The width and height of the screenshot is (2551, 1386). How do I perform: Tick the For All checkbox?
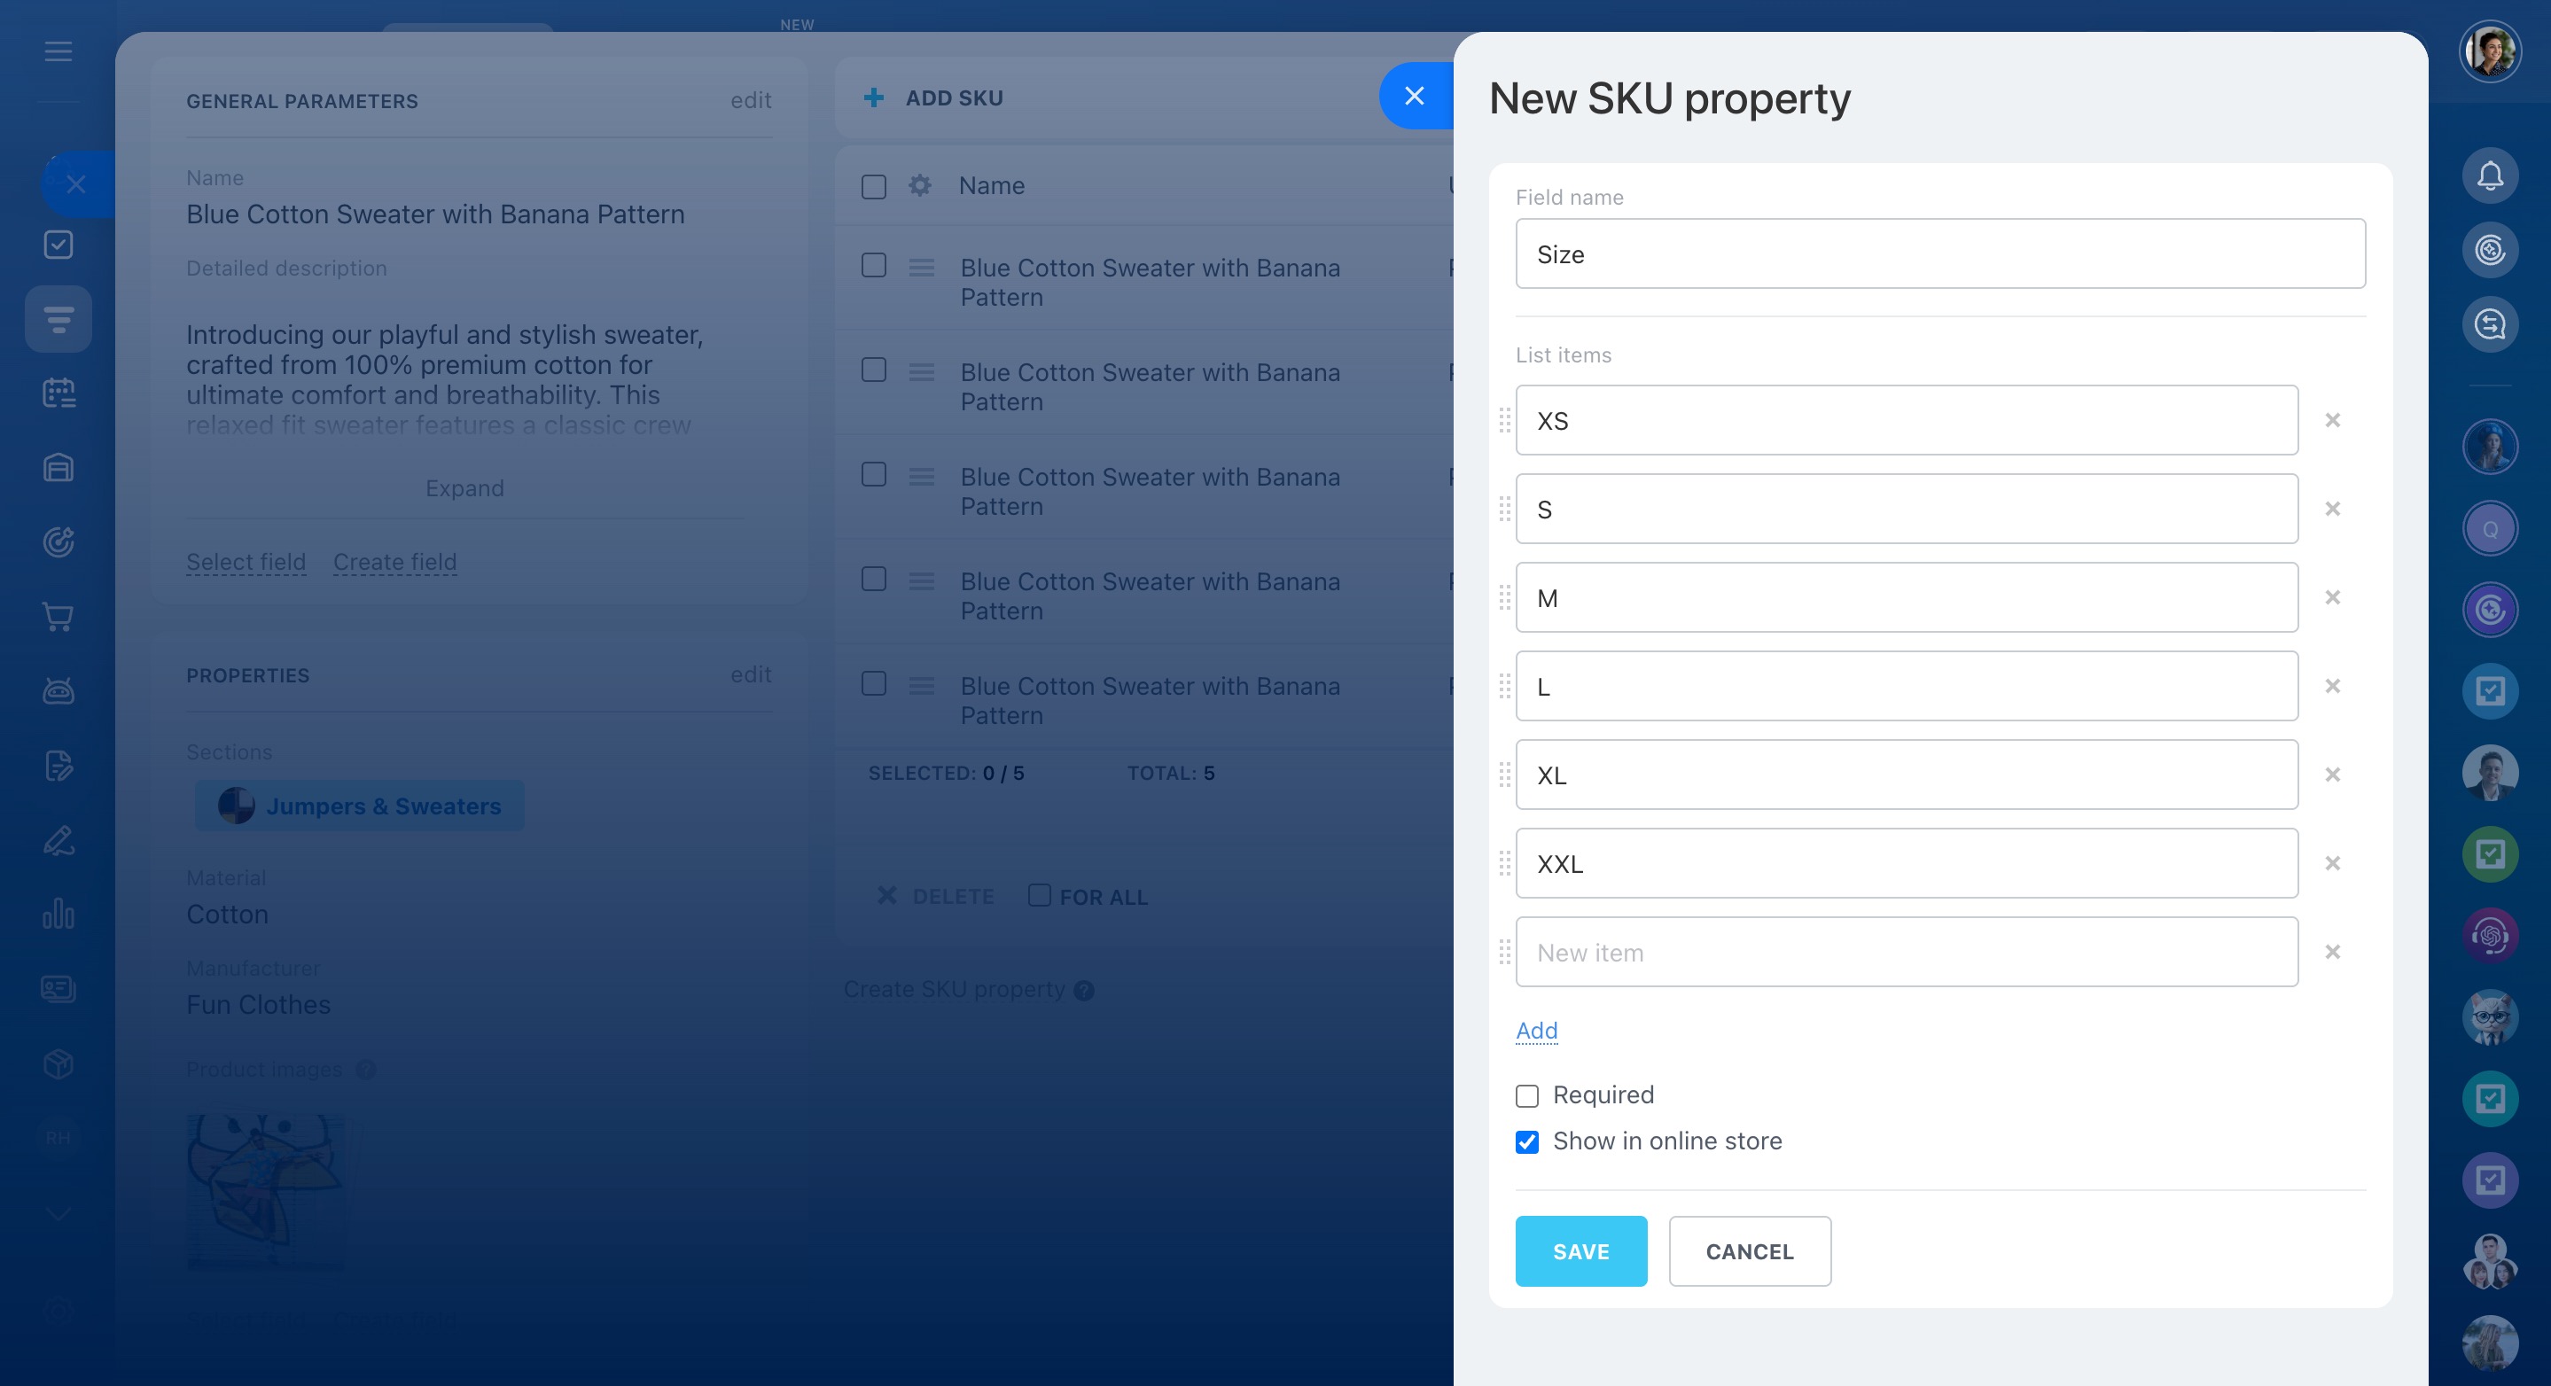[1039, 896]
